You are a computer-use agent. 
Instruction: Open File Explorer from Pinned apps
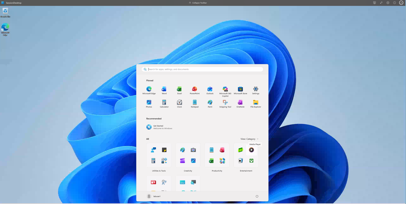click(256, 104)
